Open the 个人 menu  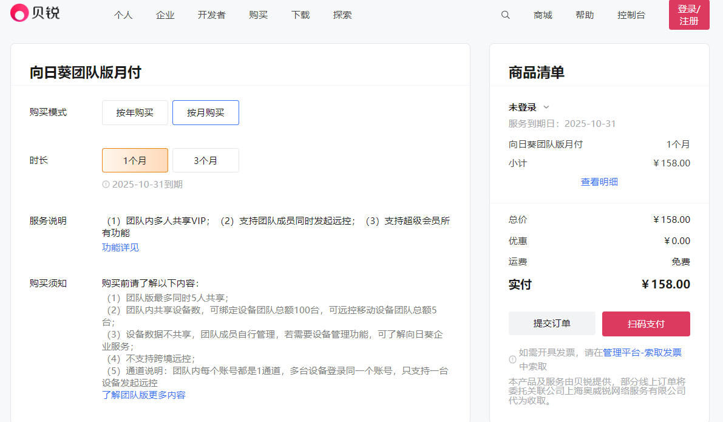click(x=123, y=15)
